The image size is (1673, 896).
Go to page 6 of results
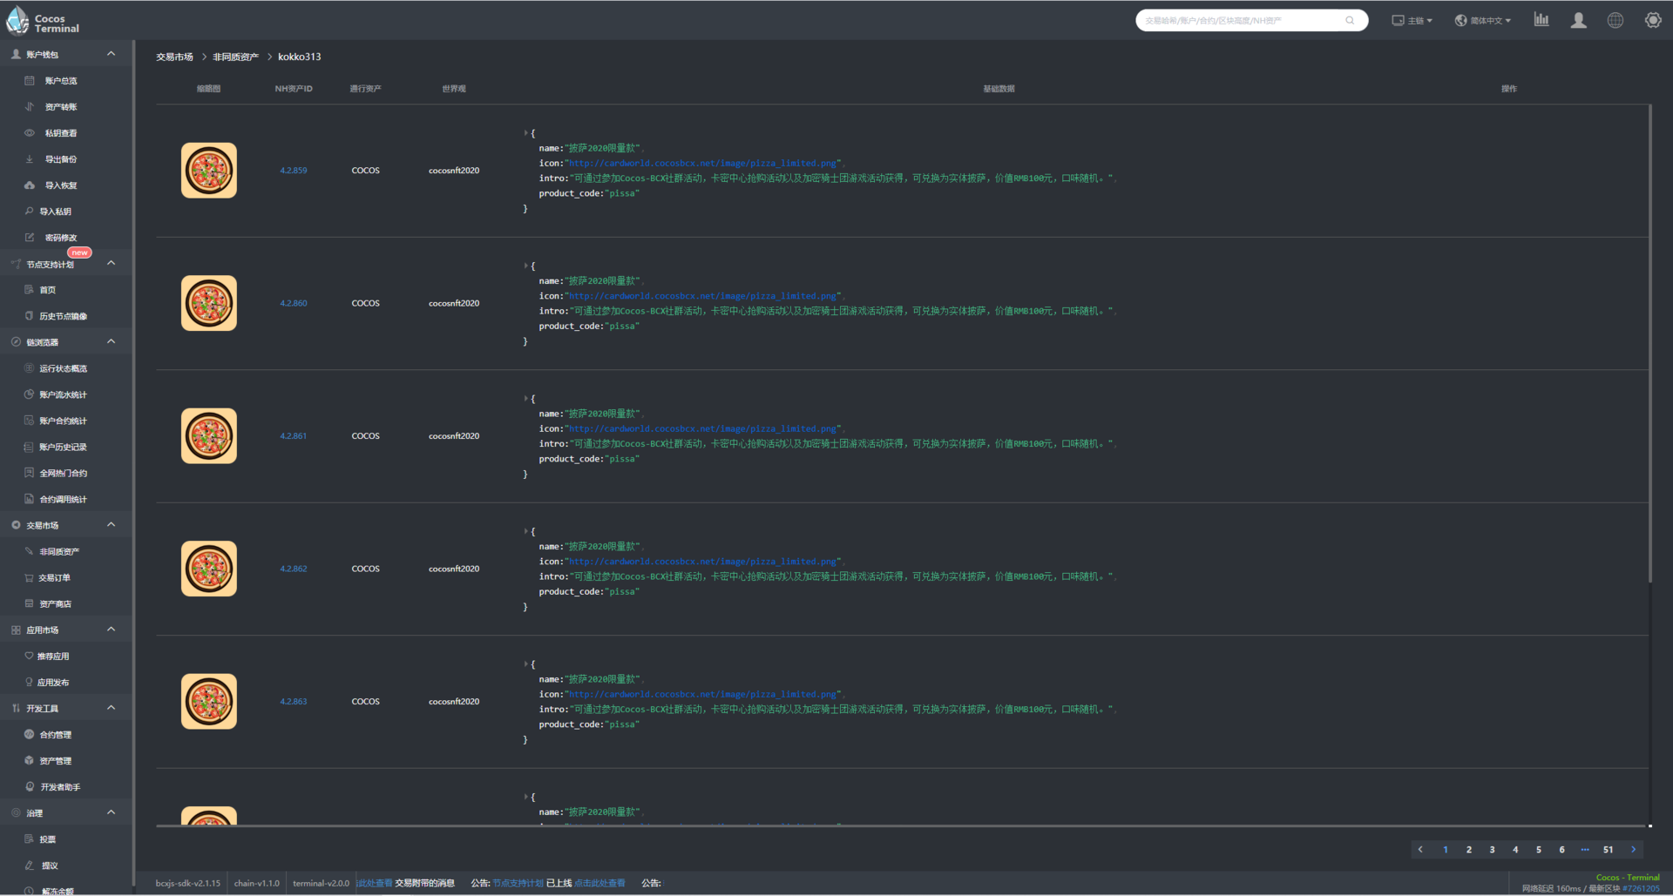pyautogui.click(x=1561, y=850)
